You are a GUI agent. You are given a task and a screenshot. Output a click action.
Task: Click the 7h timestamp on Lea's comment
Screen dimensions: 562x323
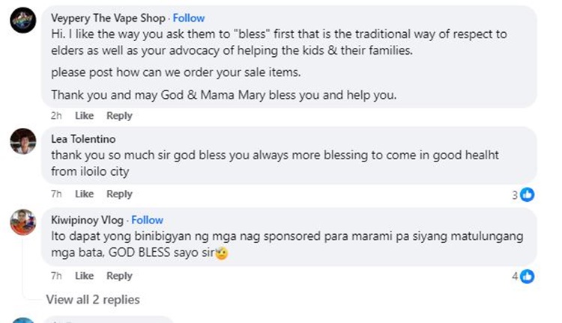(x=56, y=194)
